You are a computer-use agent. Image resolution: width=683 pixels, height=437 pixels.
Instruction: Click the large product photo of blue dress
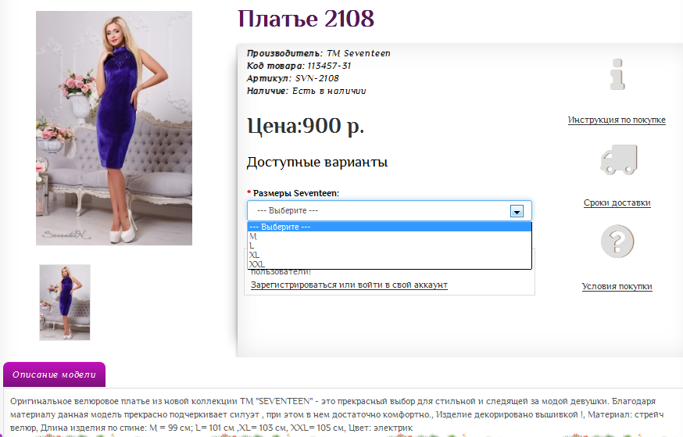point(113,128)
